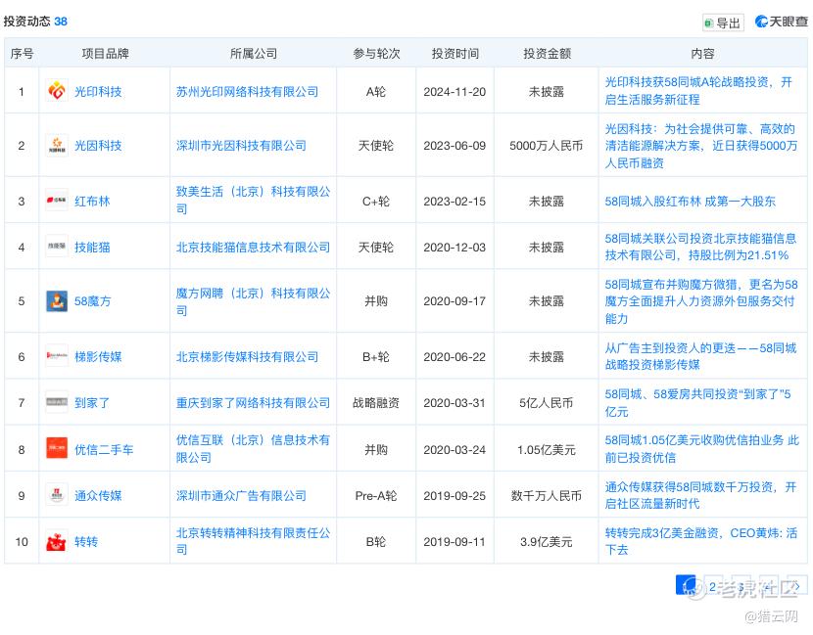Click the 导出 export button
The width and height of the screenshot is (813, 635).
point(723,23)
